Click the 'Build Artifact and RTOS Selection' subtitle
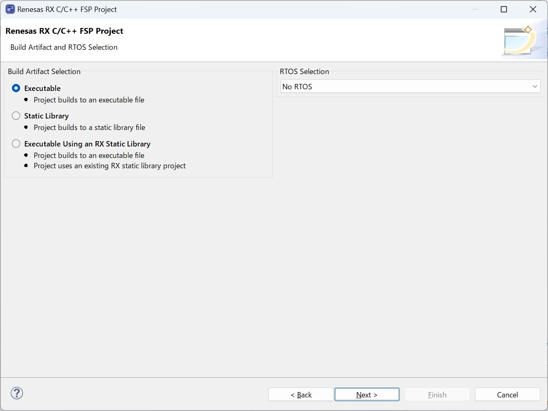 tap(64, 47)
